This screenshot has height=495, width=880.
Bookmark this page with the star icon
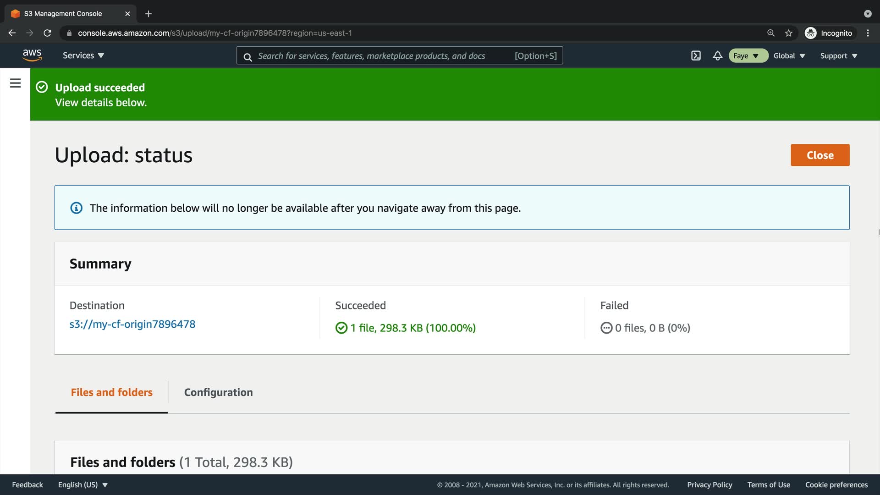coord(788,33)
